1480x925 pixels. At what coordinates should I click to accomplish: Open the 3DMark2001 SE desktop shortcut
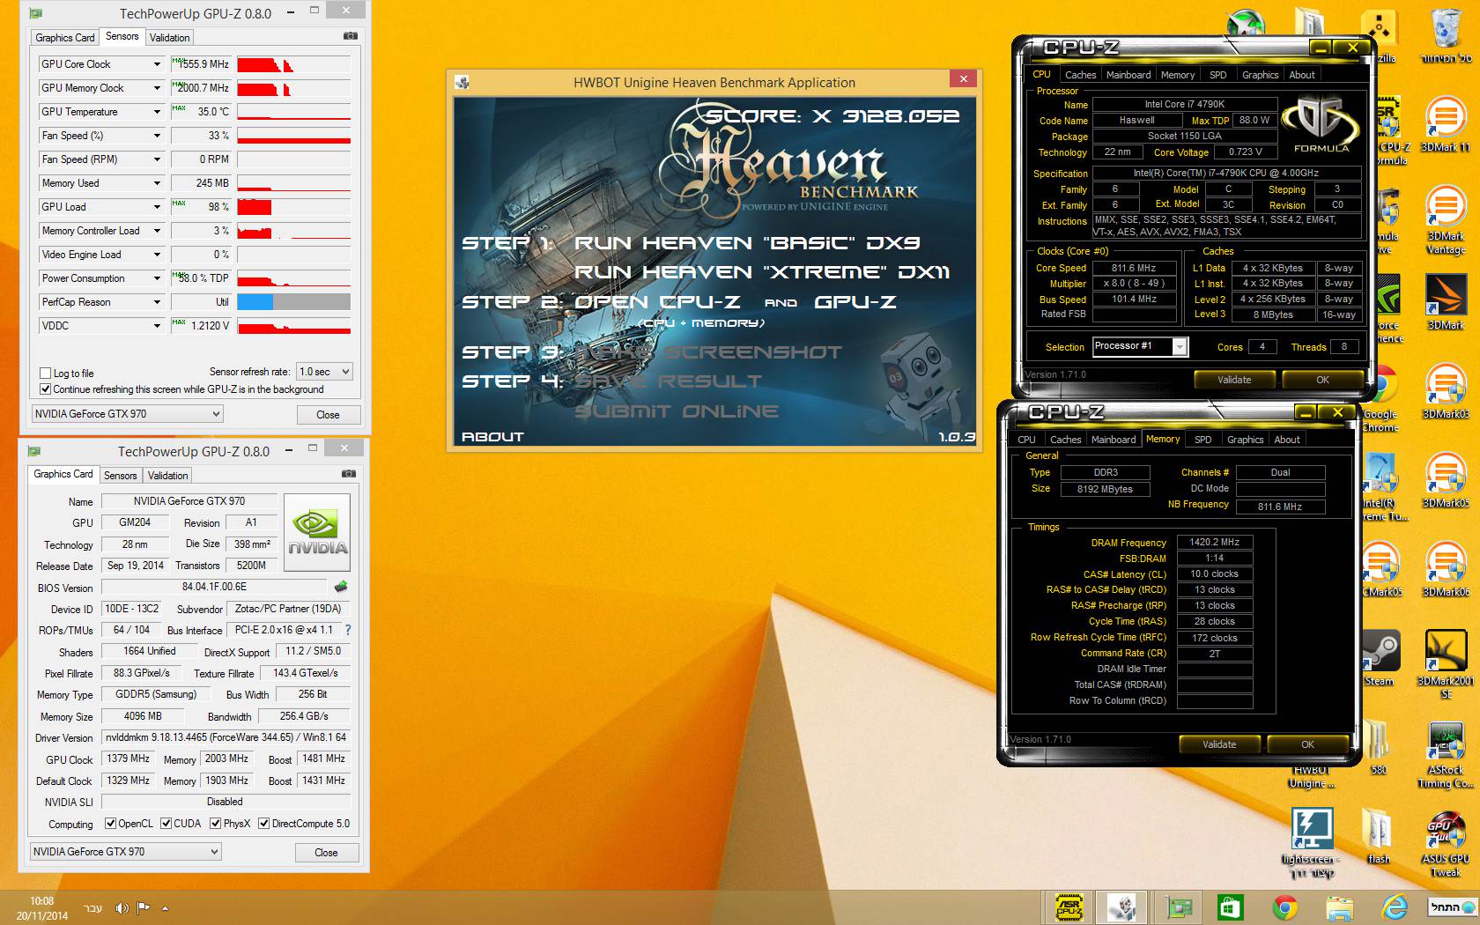[x=1446, y=665]
